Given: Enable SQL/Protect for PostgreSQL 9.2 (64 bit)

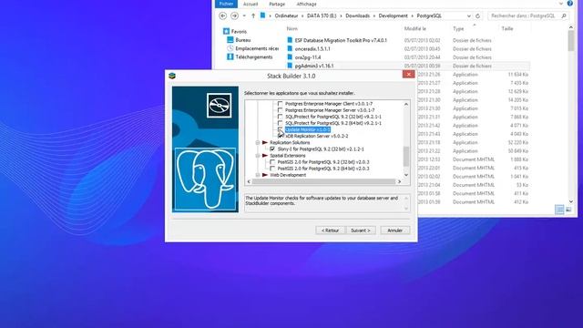Looking at the screenshot, I should 280,123.
